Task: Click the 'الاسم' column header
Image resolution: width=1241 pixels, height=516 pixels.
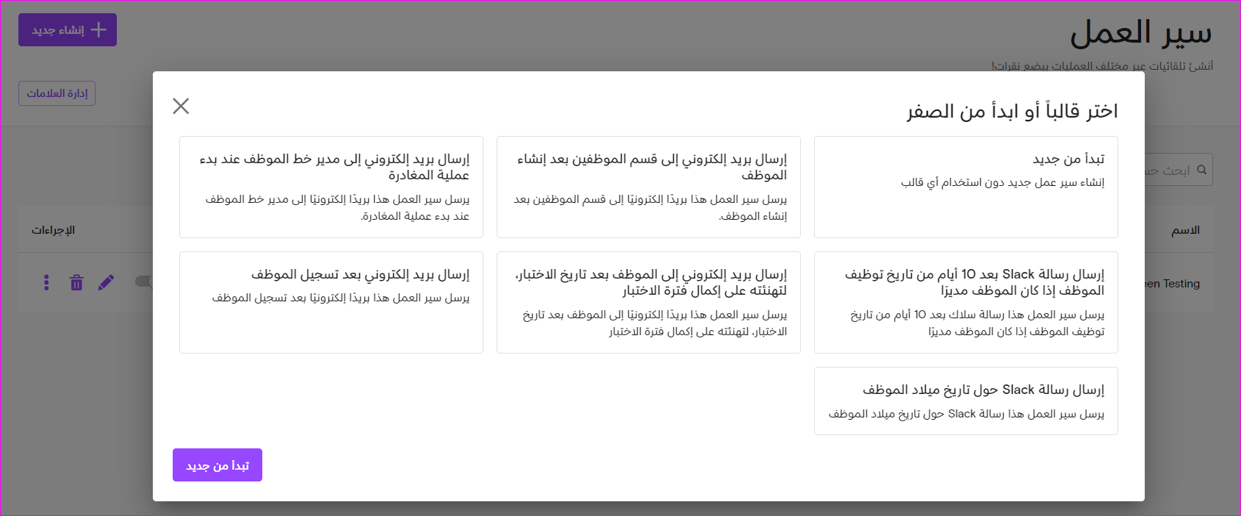Action: pos(1185,230)
